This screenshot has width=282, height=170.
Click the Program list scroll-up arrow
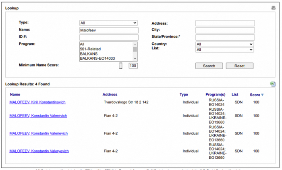click(135, 44)
